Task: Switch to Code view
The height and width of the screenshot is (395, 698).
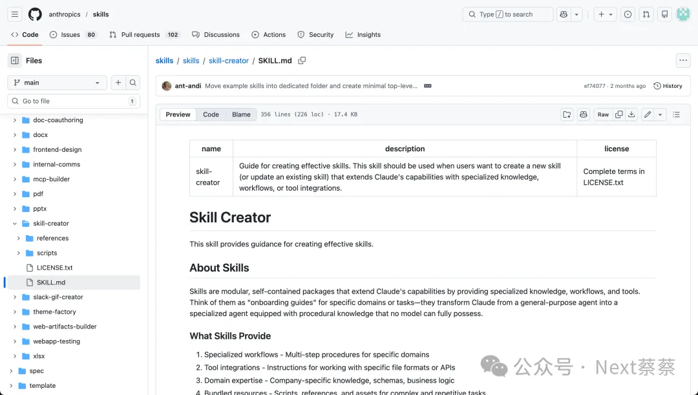Action: tap(211, 114)
